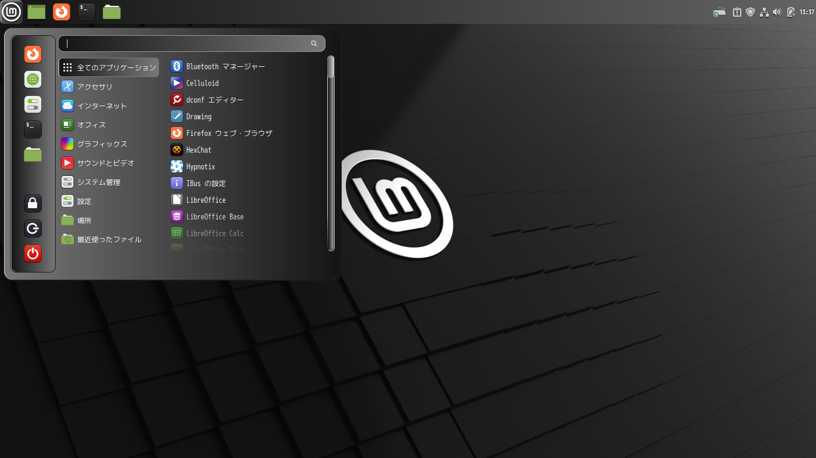The height and width of the screenshot is (458, 816).
Task: Launch Bluetooth マネージャー
Action: (247, 66)
